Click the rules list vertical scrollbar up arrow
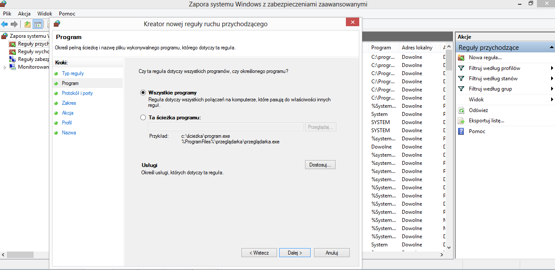Viewport: 555px width, 270px height. 449,46
